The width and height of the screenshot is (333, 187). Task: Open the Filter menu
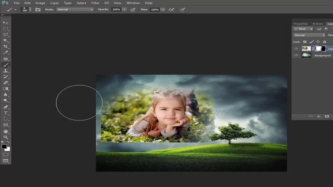(95, 3)
